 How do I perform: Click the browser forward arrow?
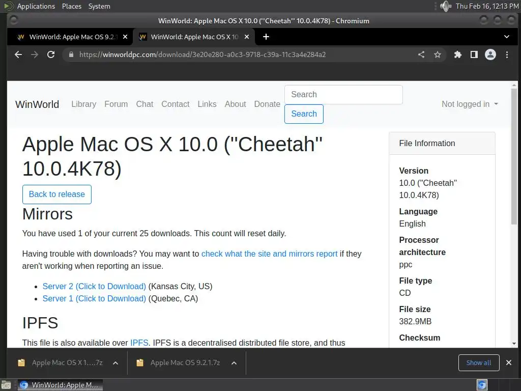(x=35, y=54)
